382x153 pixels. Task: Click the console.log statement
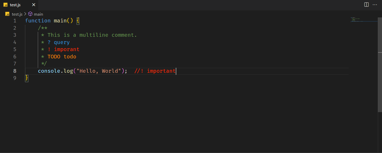coord(55,71)
